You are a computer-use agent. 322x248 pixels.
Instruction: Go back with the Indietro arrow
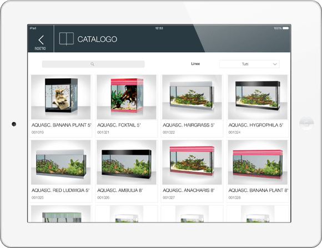41,40
